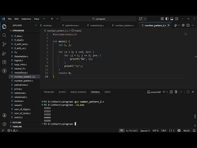Open terminal panel More Actions menu

[181, 92]
